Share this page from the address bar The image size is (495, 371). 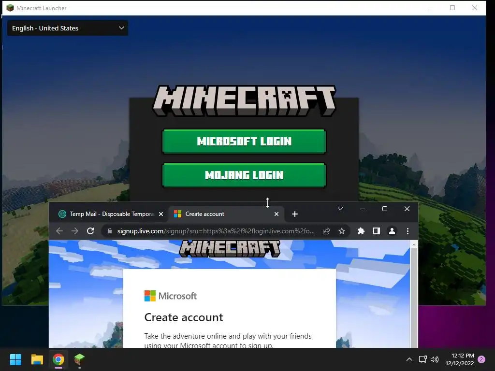326,231
